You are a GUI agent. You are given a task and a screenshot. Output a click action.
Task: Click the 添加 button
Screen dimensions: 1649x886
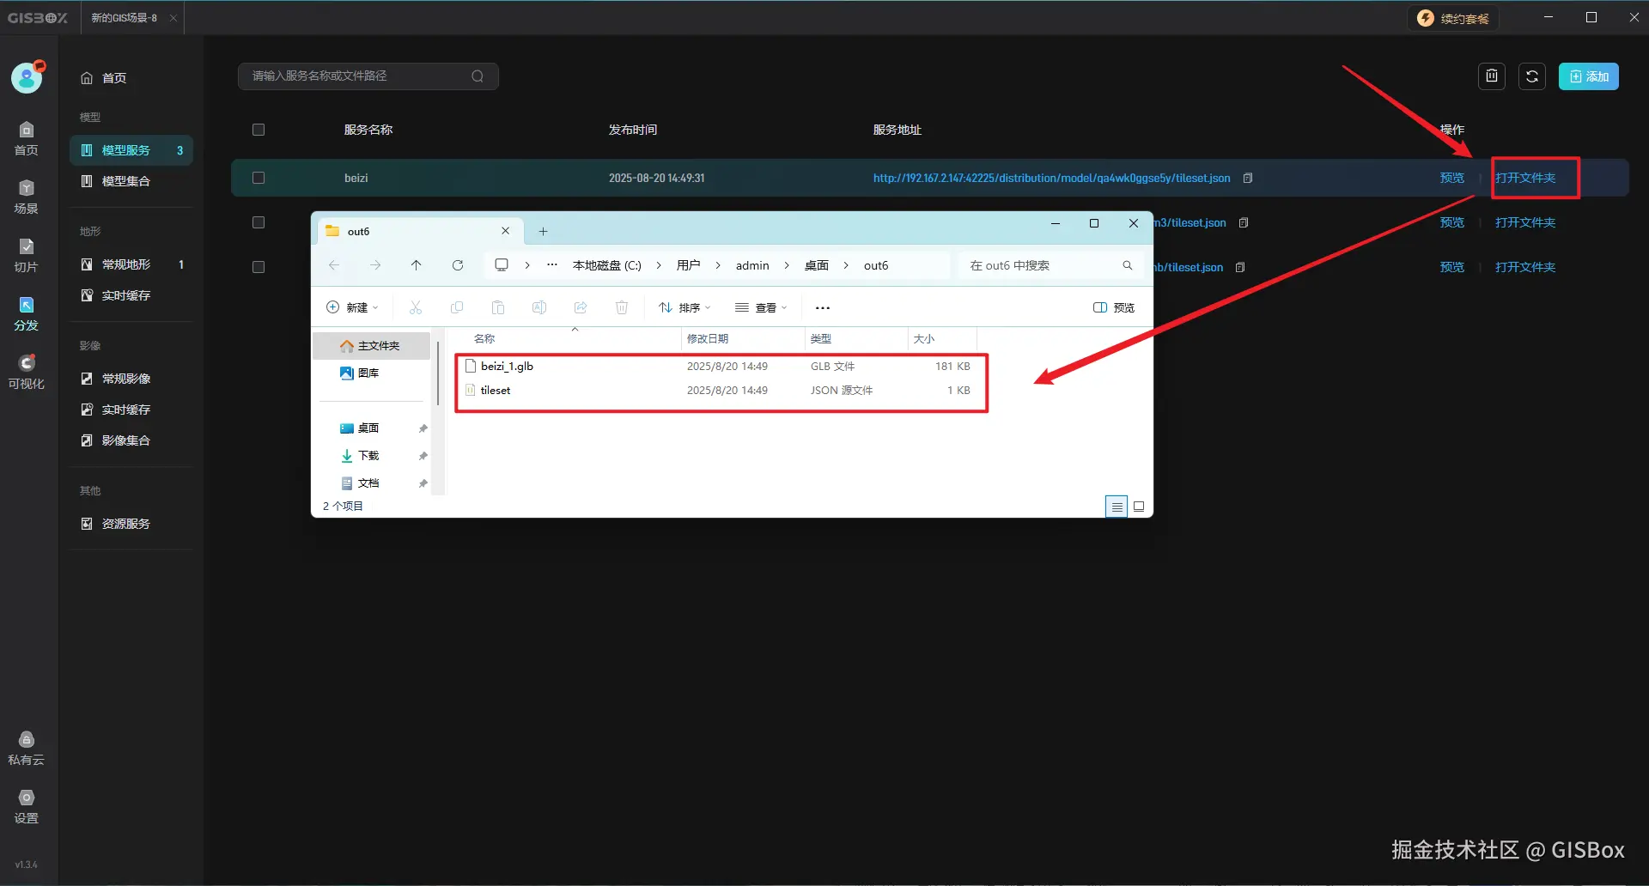pyautogui.click(x=1589, y=76)
